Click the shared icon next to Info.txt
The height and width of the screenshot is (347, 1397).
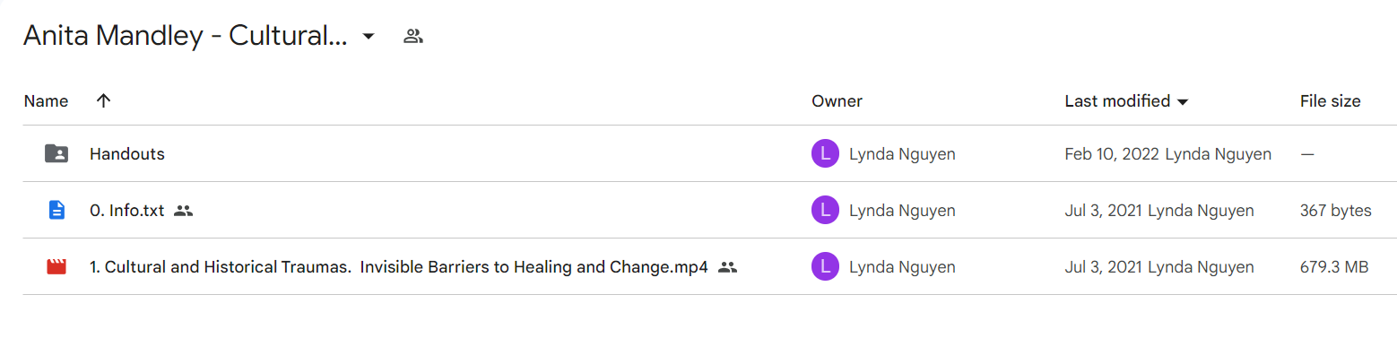pos(184,211)
